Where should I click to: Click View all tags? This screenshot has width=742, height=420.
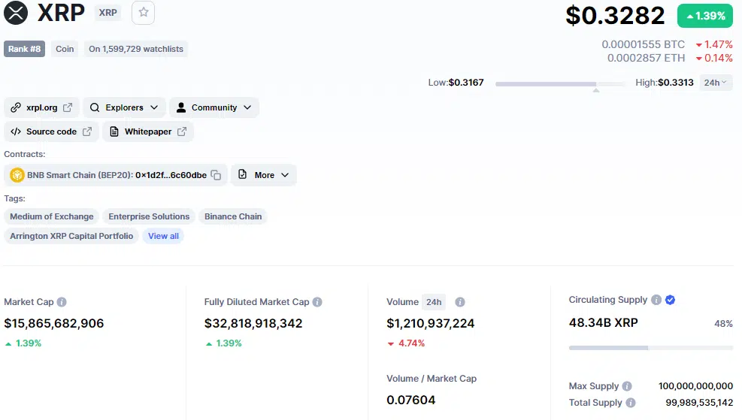(163, 236)
